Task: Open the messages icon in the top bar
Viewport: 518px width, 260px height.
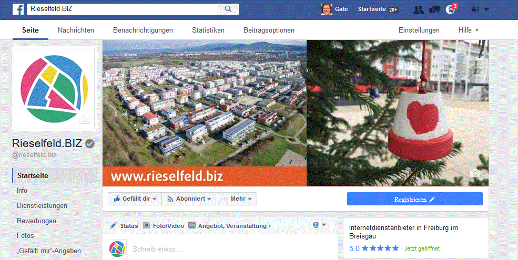Action: coord(434,9)
